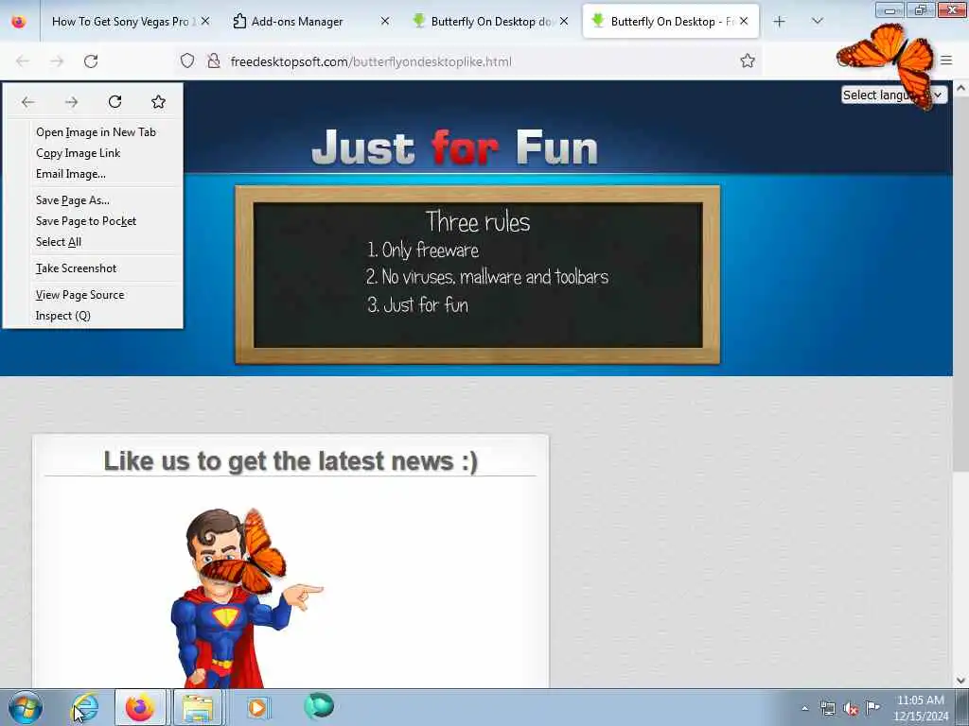Screen dimensions: 969x726
Task: Show hidden tray icons arrow
Action: coord(804,708)
